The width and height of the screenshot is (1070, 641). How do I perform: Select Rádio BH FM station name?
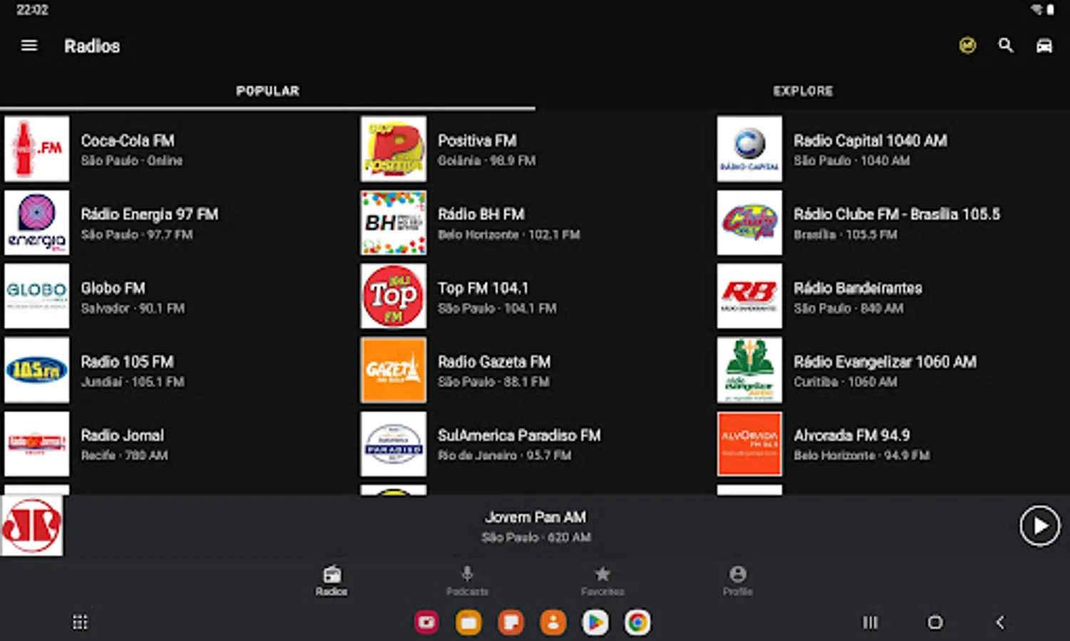tap(481, 214)
